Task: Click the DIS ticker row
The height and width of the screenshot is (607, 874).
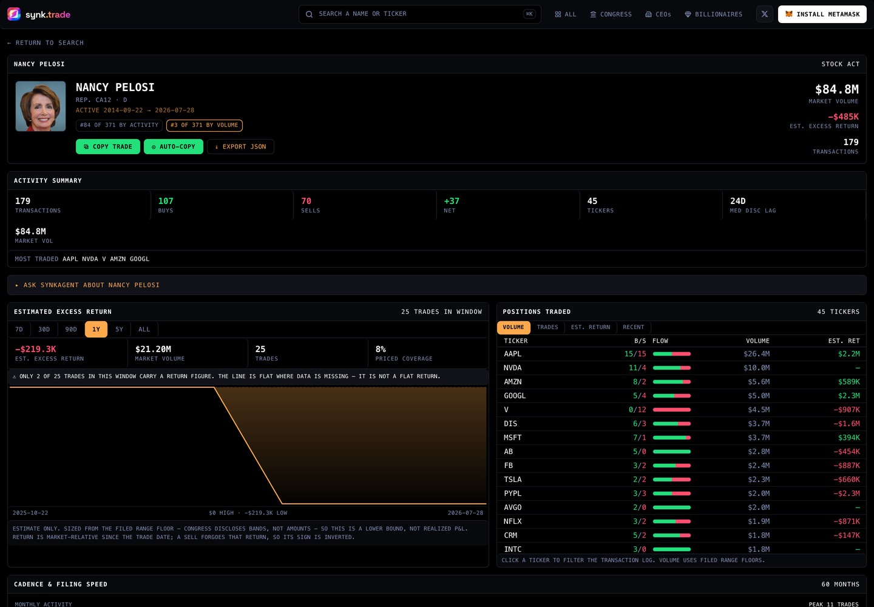Action: click(682, 424)
